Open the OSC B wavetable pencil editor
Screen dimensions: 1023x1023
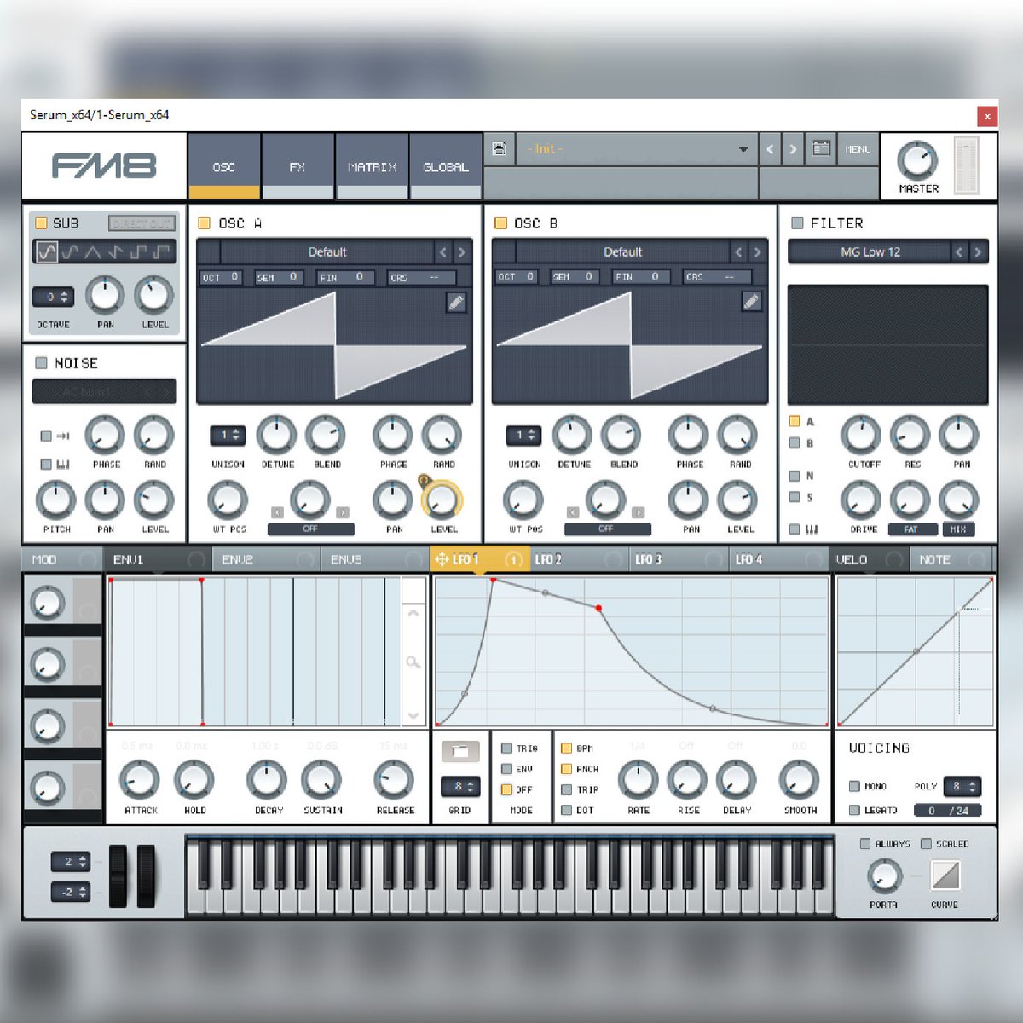[751, 301]
